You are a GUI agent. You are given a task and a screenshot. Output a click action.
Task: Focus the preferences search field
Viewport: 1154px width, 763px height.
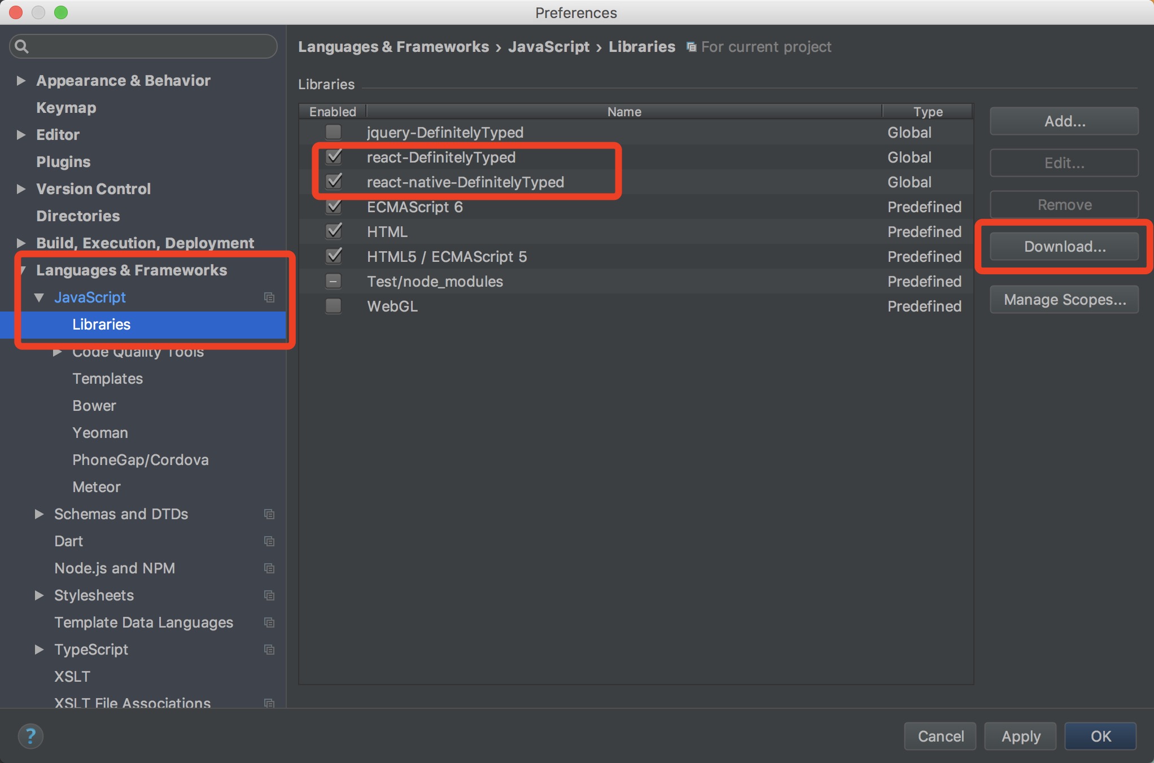(143, 46)
